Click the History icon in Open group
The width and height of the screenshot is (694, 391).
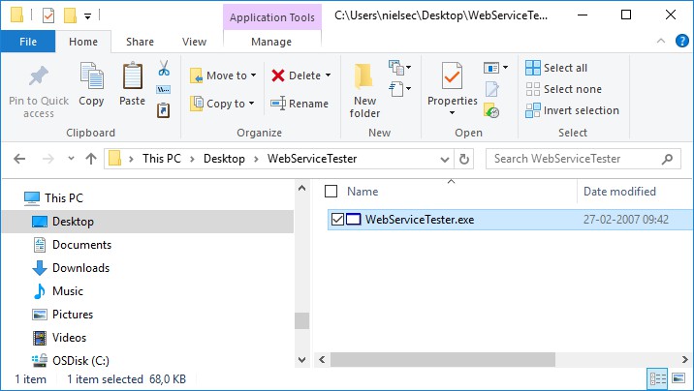491,110
